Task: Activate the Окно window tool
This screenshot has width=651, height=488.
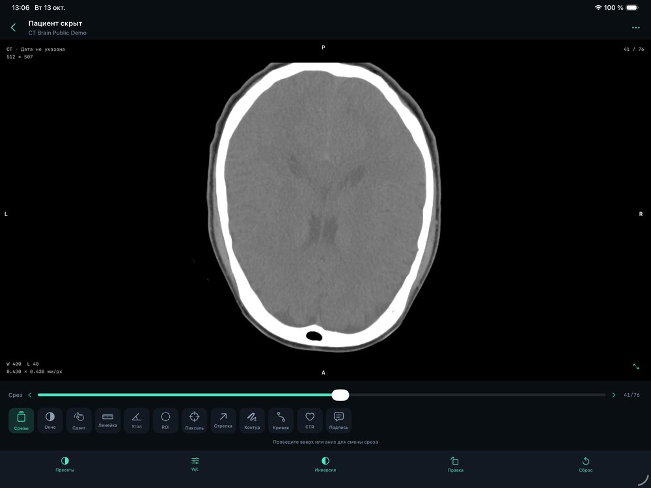Action: [50, 420]
